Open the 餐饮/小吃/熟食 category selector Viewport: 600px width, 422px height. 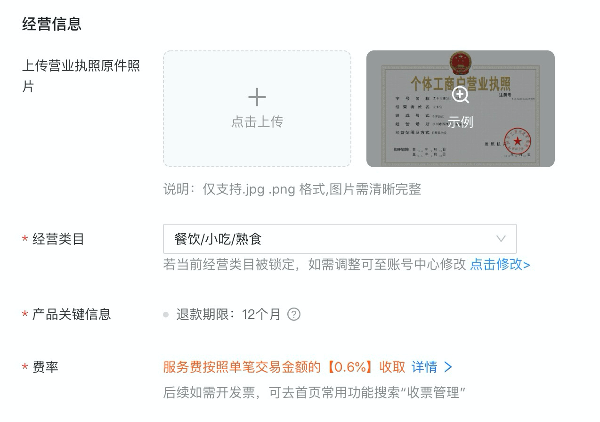(x=340, y=239)
